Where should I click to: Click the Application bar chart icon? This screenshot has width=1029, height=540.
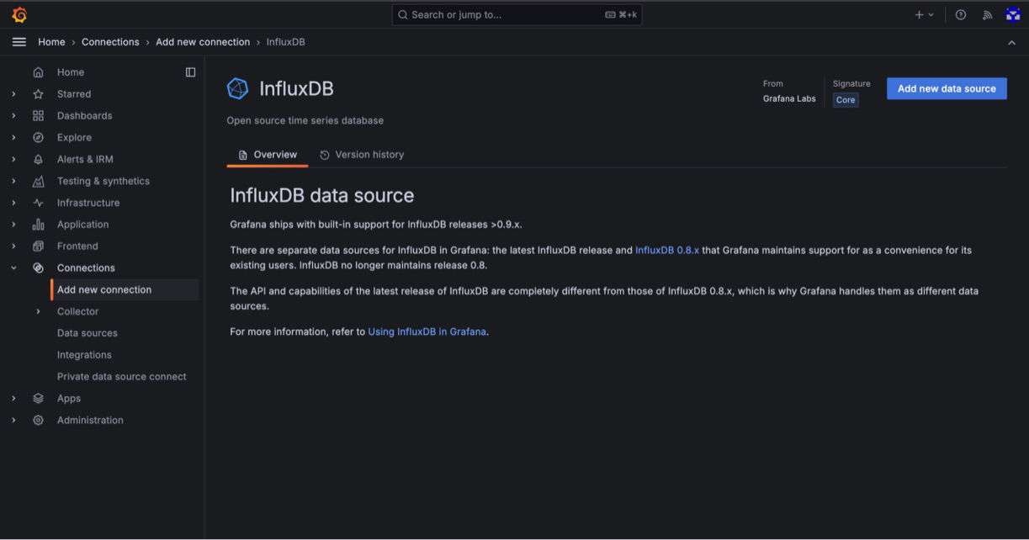click(38, 225)
